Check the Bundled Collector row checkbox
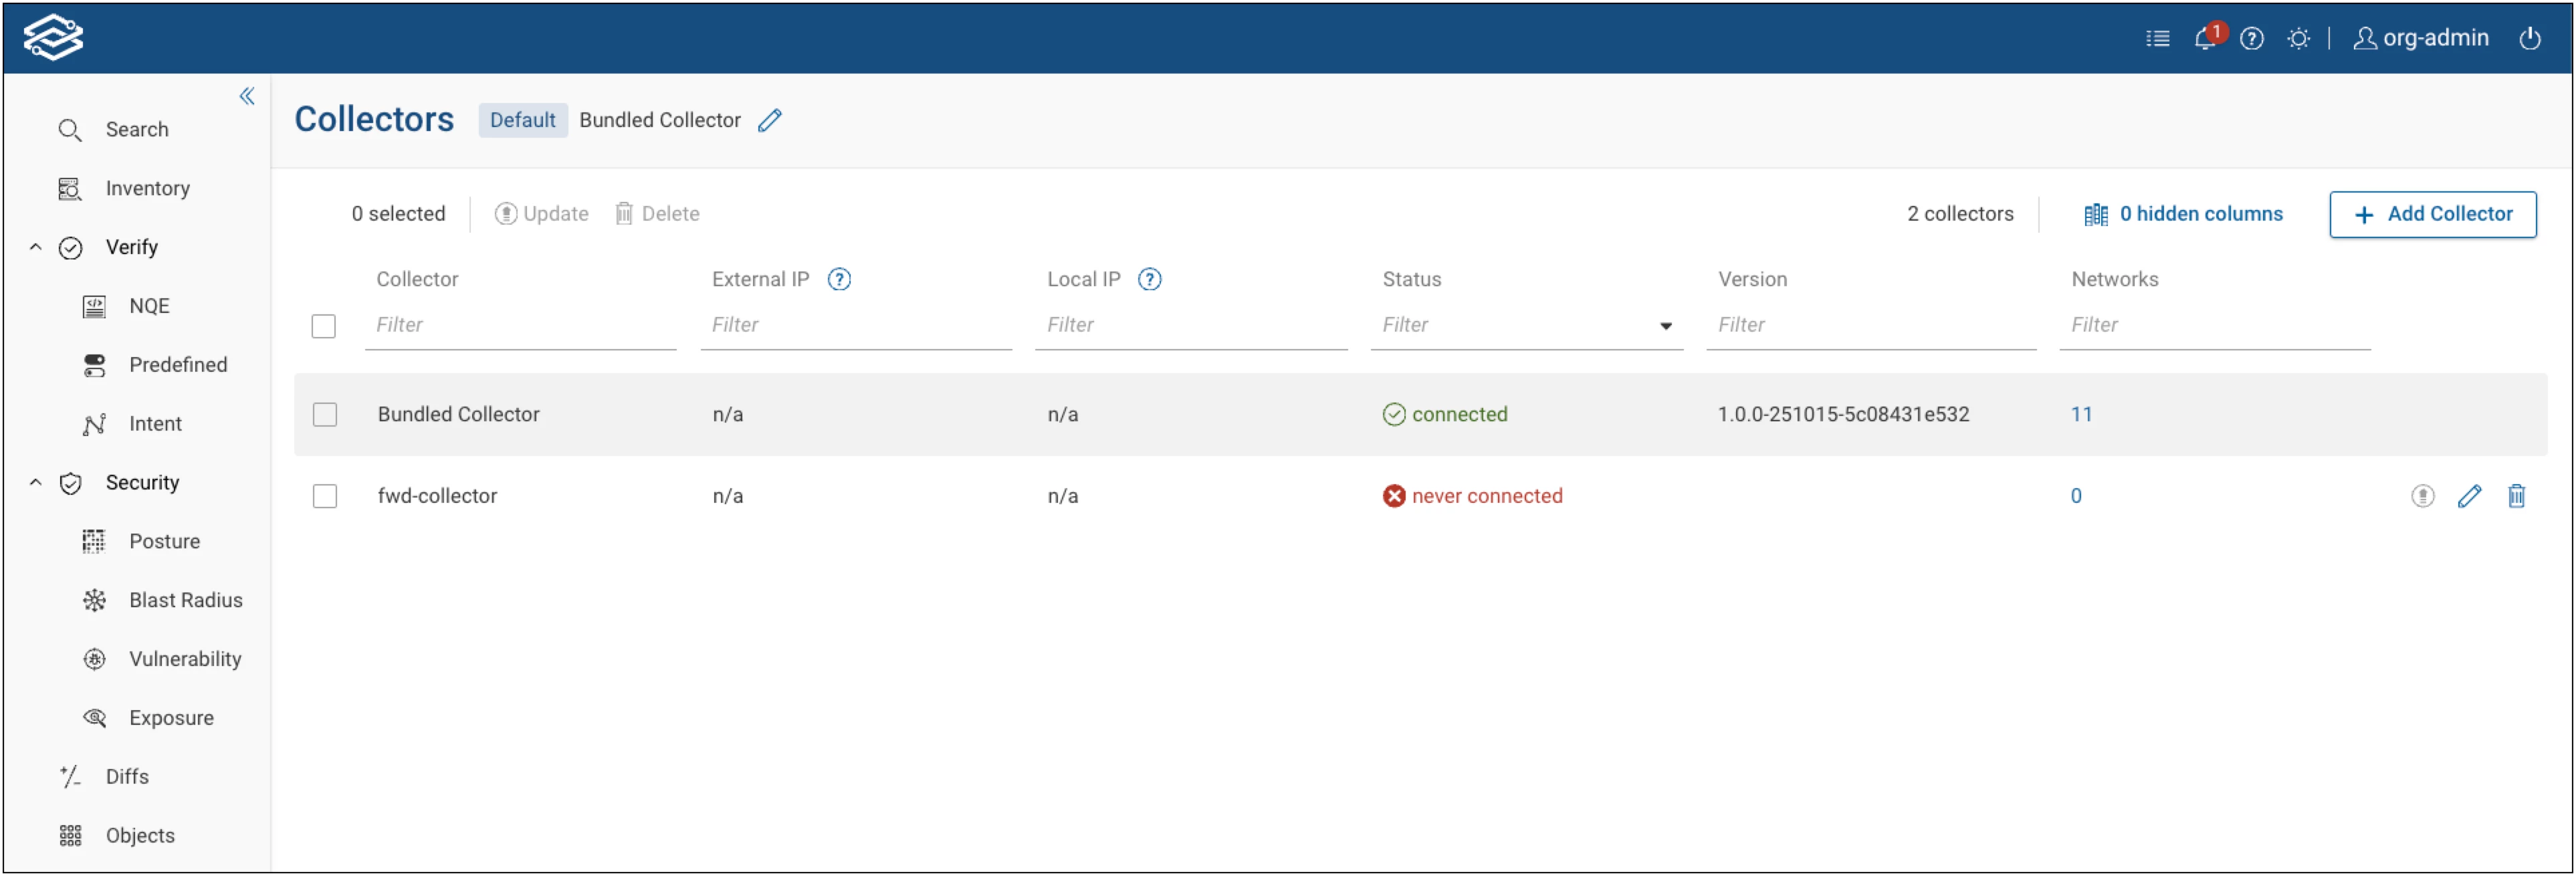Image resolution: width=2576 pixels, height=876 pixels. point(325,415)
